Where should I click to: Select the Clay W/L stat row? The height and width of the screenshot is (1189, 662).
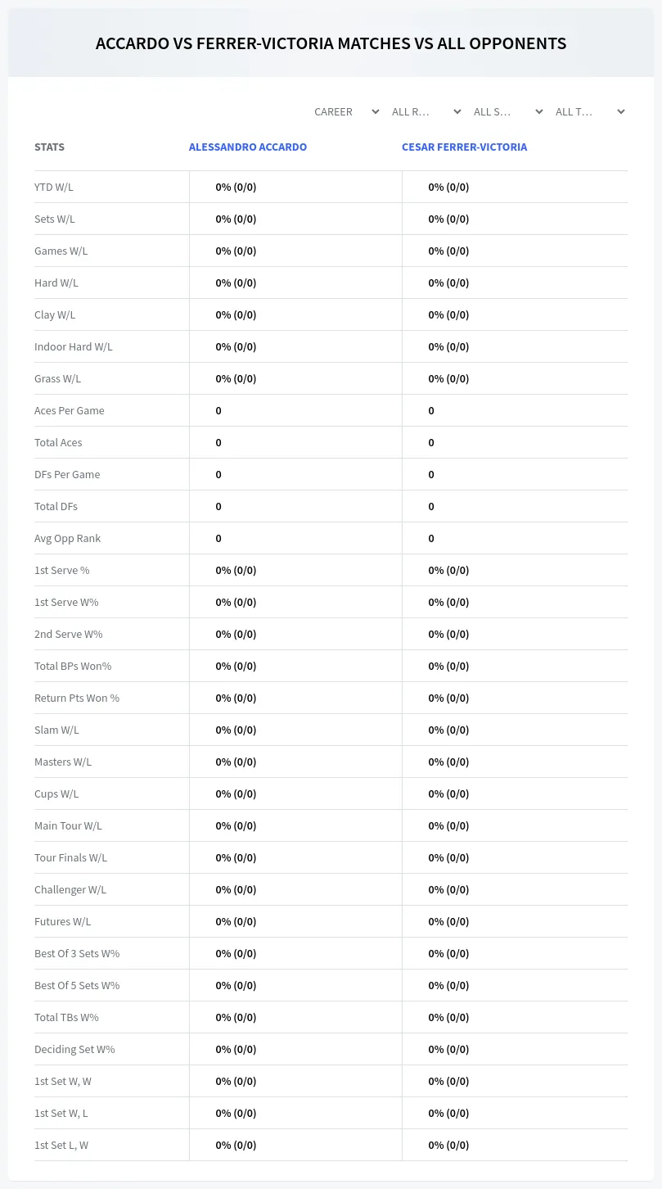pos(331,314)
